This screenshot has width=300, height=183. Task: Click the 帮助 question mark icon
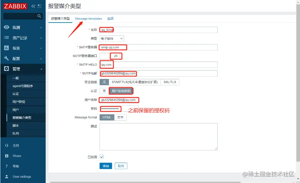7,166
